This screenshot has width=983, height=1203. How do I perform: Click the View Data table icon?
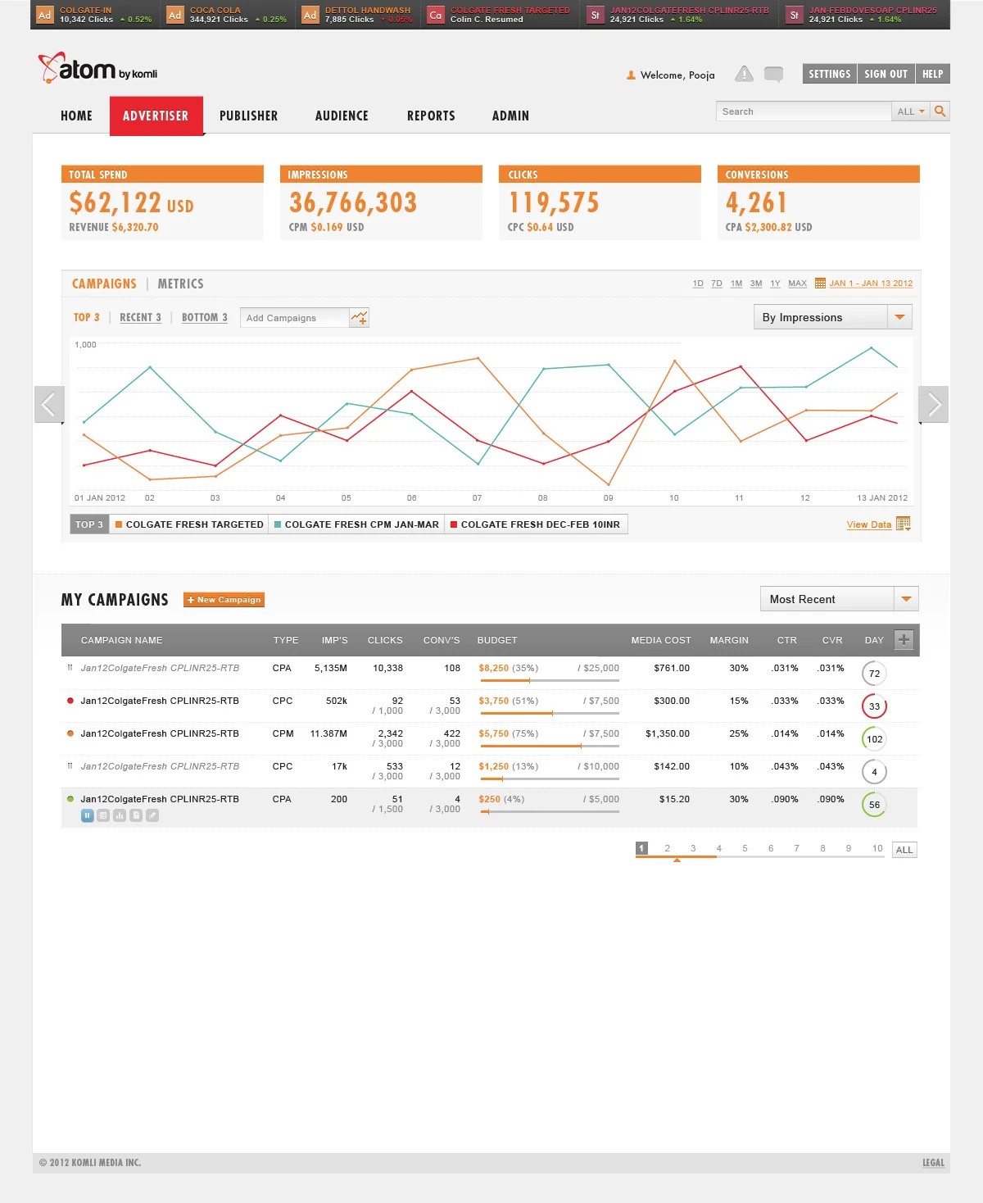point(904,524)
